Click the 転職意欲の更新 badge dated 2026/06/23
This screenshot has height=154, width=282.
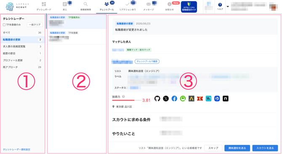point(125,24)
